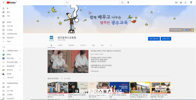
Task: Switch to the 재생목록 channel tab
Action: pos(71,45)
